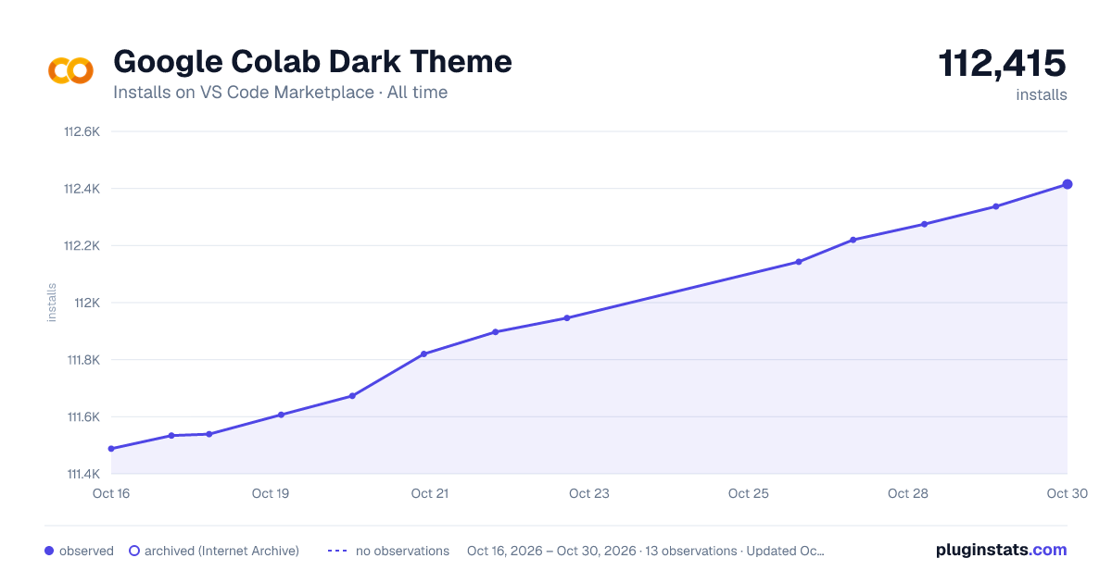Click the 'installs' label under 112,415

tap(1042, 94)
